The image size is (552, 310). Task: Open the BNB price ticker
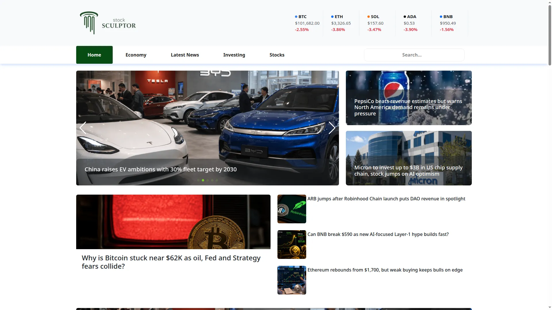[448, 23]
